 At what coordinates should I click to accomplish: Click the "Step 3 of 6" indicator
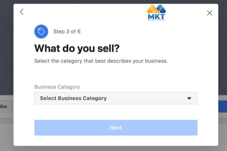tap(67, 31)
